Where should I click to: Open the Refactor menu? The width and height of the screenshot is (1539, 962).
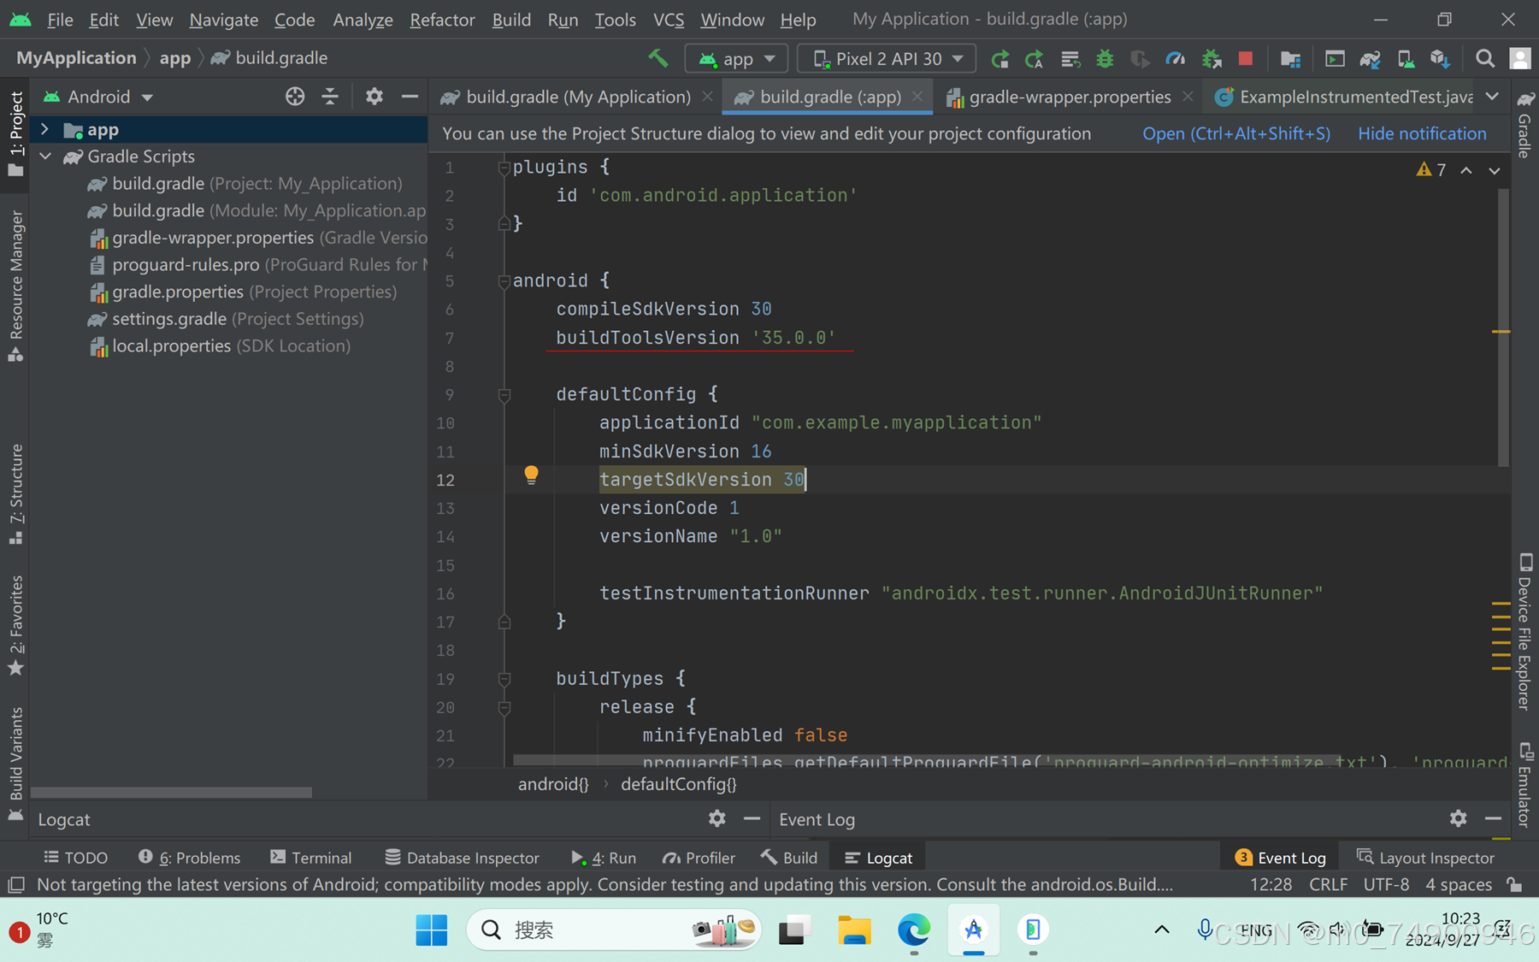click(x=441, y=20)
